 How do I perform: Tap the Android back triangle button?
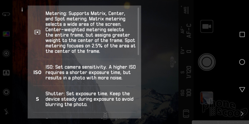[x=242, y=90]
